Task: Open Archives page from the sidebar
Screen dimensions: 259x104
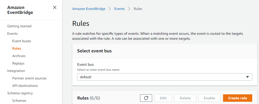Action: tap(19, 56)
